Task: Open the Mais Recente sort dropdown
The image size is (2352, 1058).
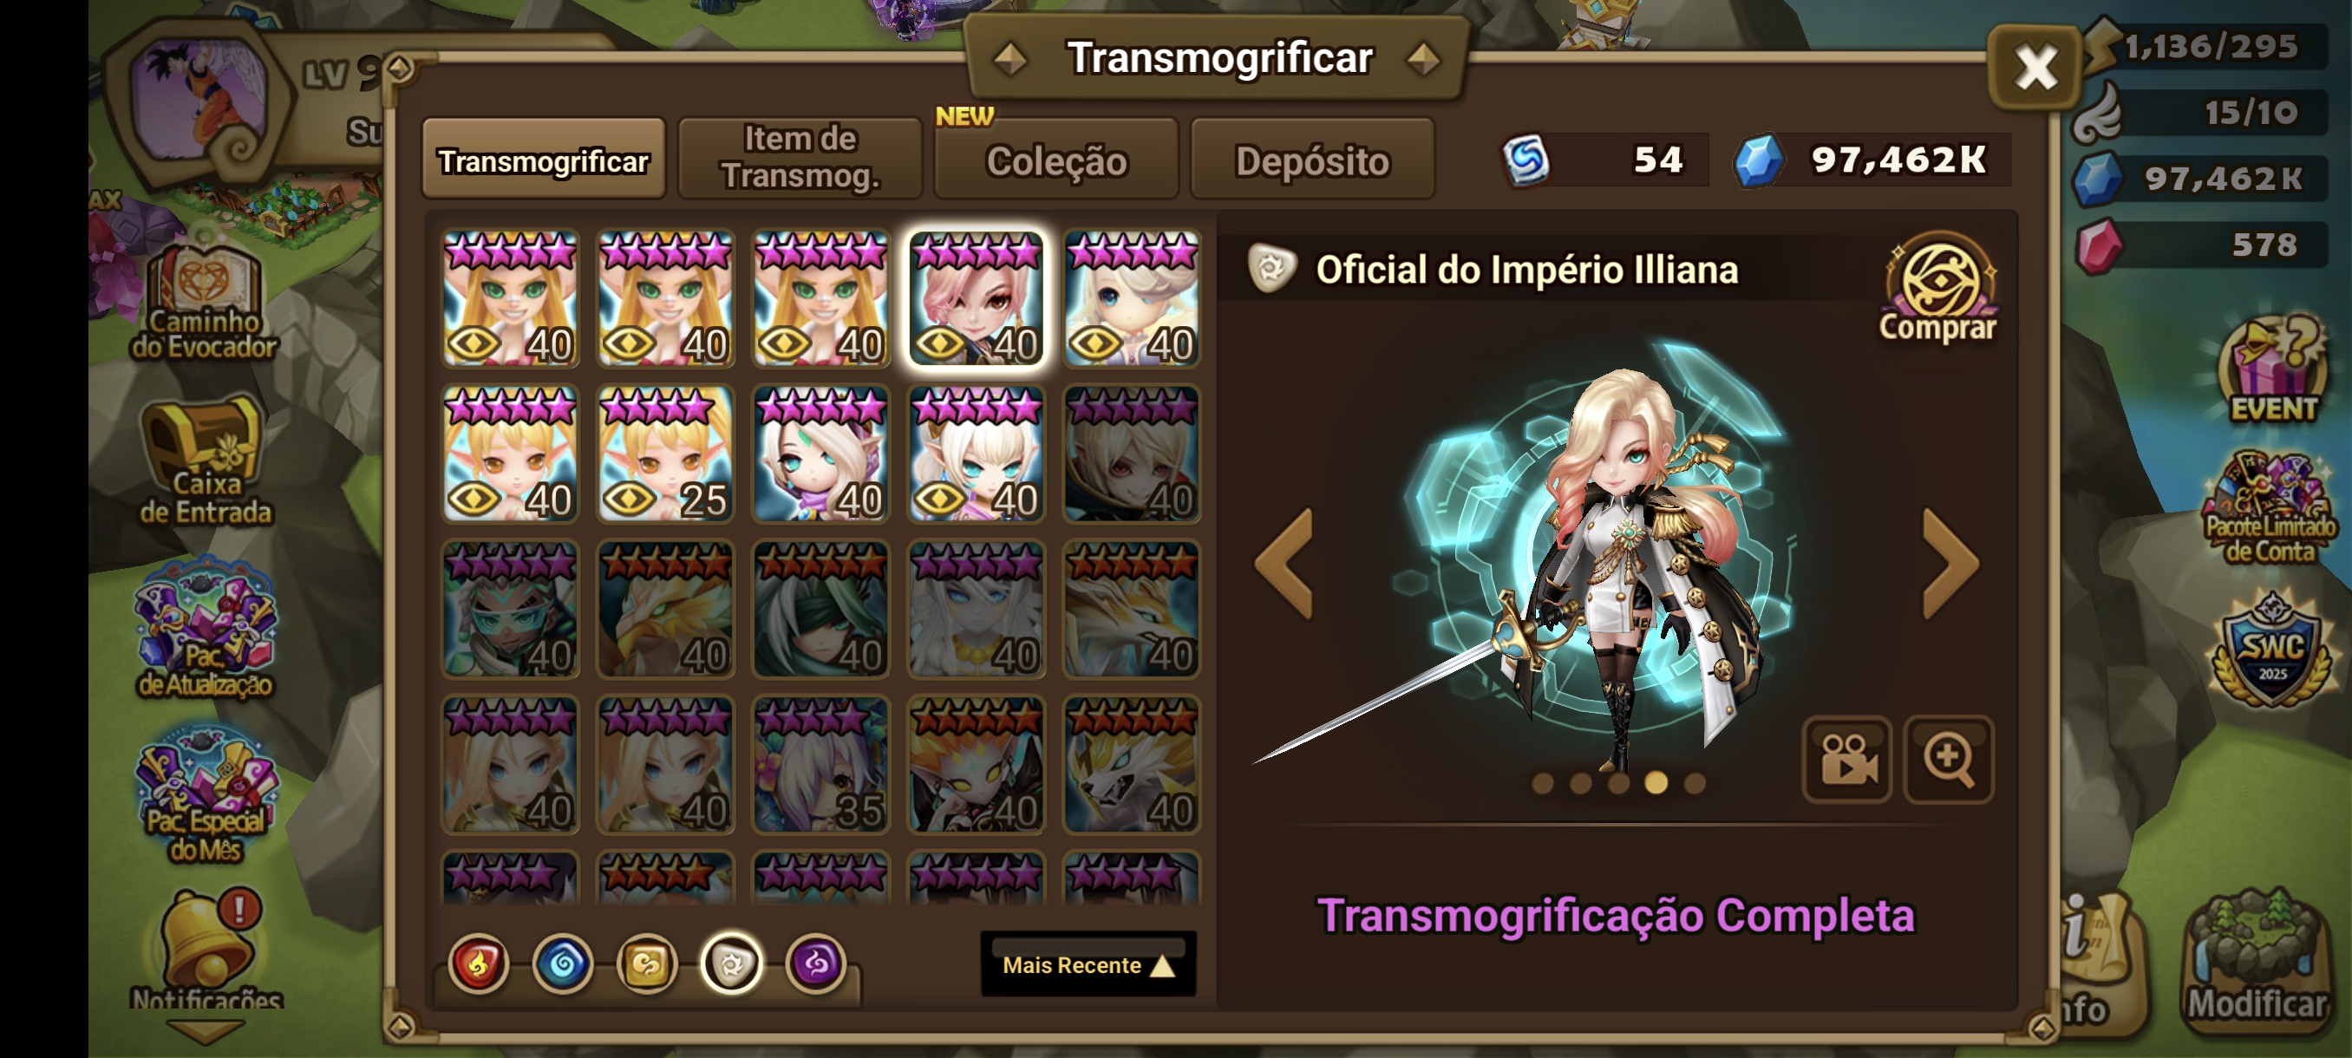Action: pyautogui.click(x=1088, y=965)
